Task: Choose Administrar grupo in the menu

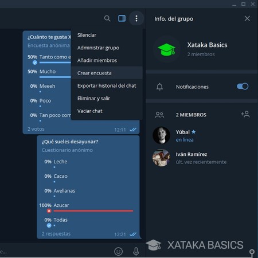Action: pyautogui.click(x=107, y=48)
